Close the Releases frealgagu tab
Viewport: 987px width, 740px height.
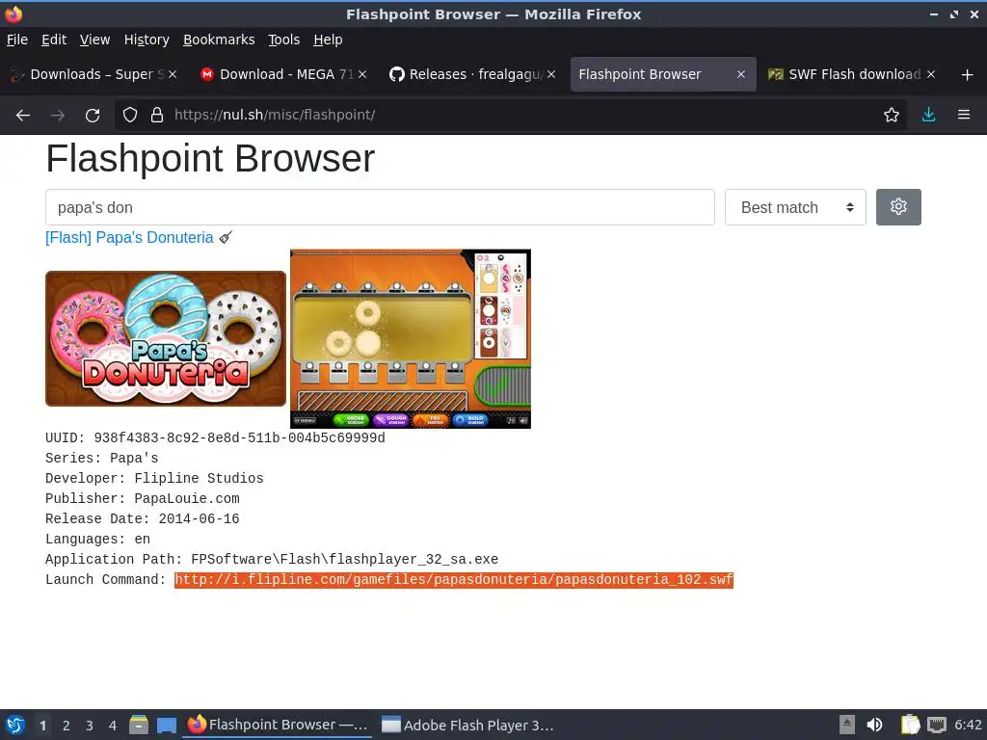(551, 74)
